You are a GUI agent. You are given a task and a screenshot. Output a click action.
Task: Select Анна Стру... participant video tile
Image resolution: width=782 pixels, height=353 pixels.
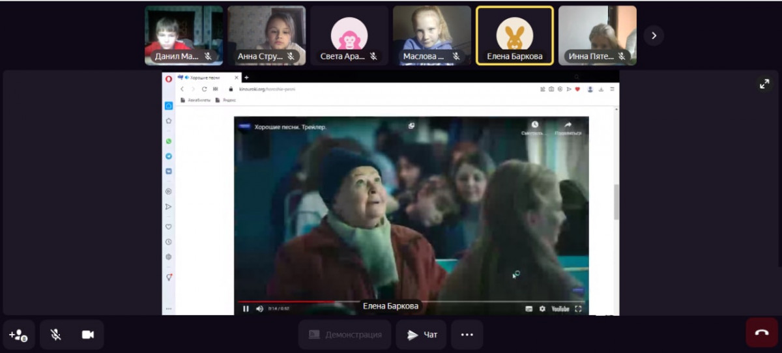267,36
